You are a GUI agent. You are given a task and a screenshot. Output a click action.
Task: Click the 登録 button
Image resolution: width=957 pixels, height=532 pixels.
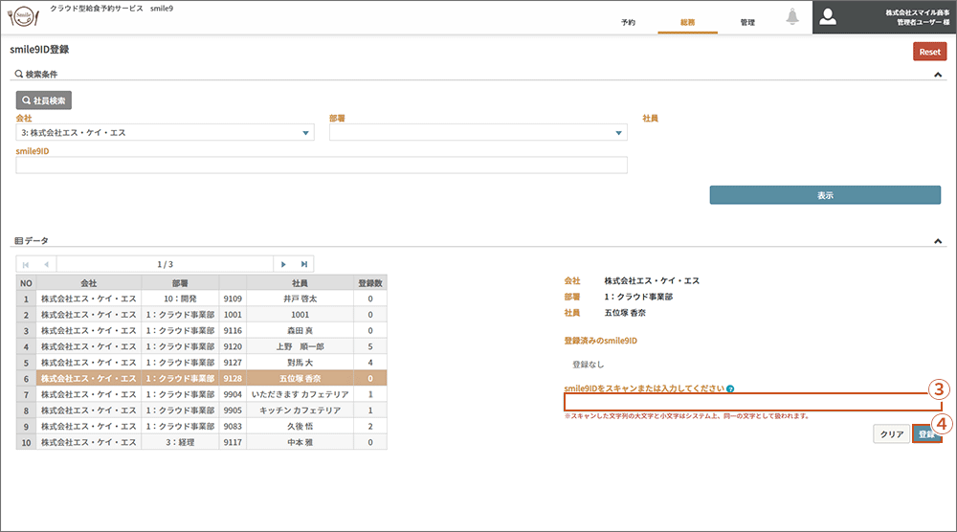pos(927,434)
